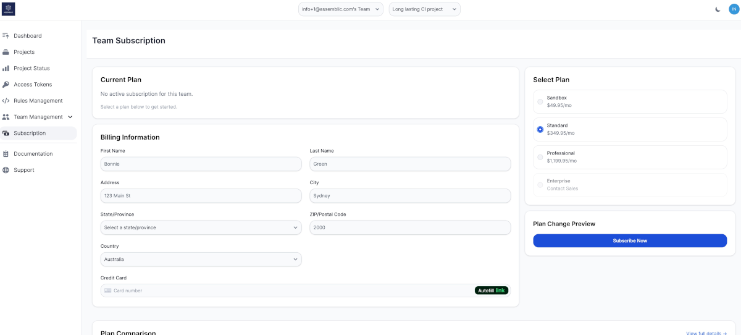This screenshot has height=335, width=741.
Task: Click the $349.95/mo price text
Action: pyautogui.click(x=561, y=133)
